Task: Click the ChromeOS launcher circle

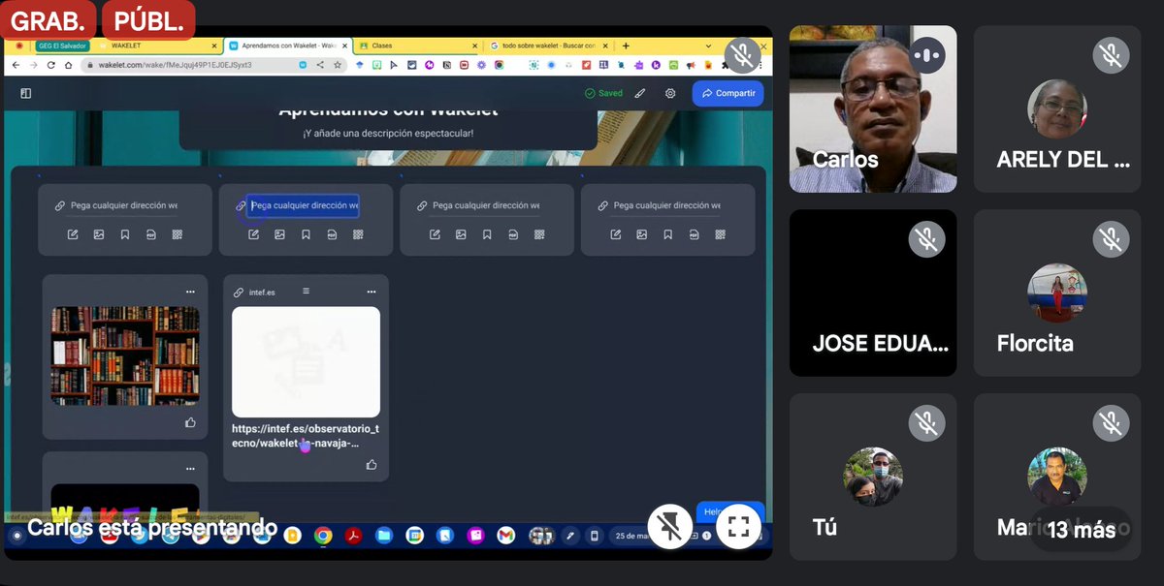Action: point(16,535)
